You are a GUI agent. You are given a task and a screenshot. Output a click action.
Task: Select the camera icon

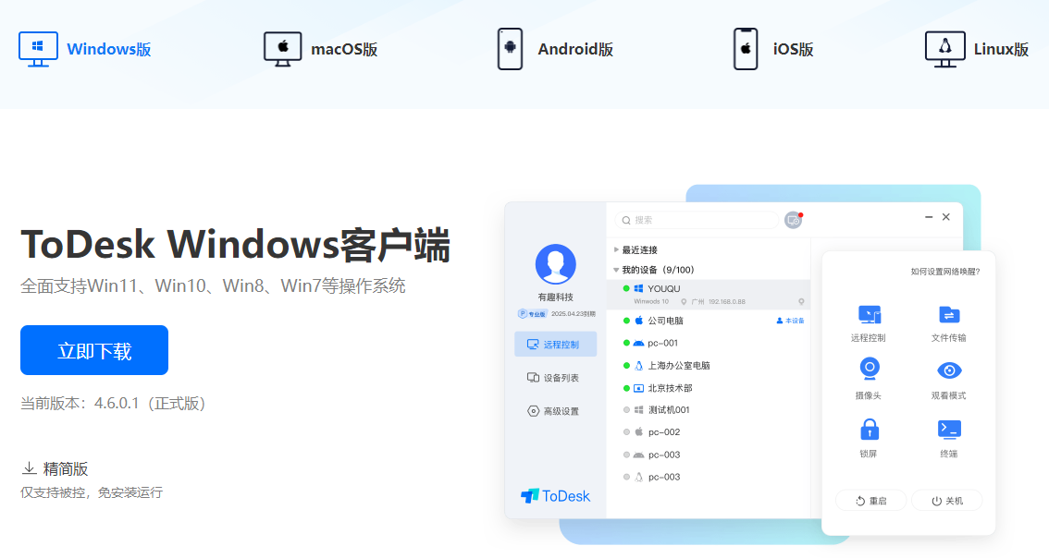(x=869, y=370)
